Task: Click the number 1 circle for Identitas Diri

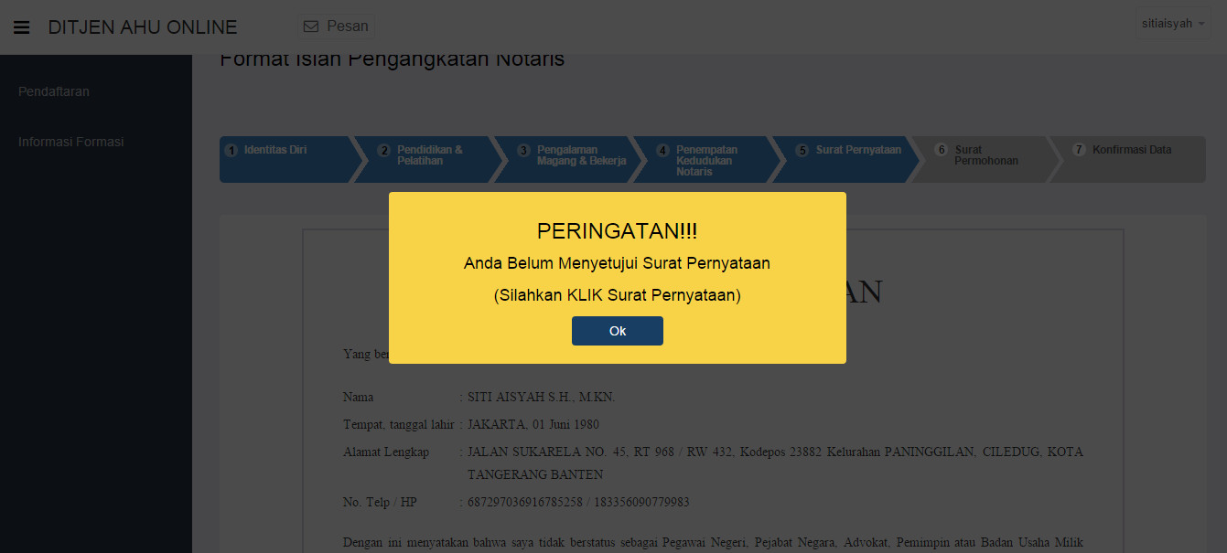Action: point(232,150)
